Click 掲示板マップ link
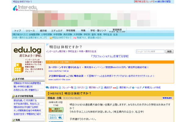The width and height of the screenshot is (186, 122). pos(125,88)
